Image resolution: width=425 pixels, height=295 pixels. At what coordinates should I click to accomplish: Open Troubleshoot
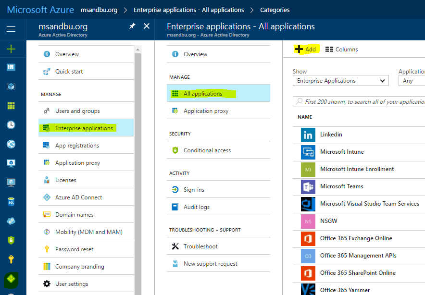218,246
